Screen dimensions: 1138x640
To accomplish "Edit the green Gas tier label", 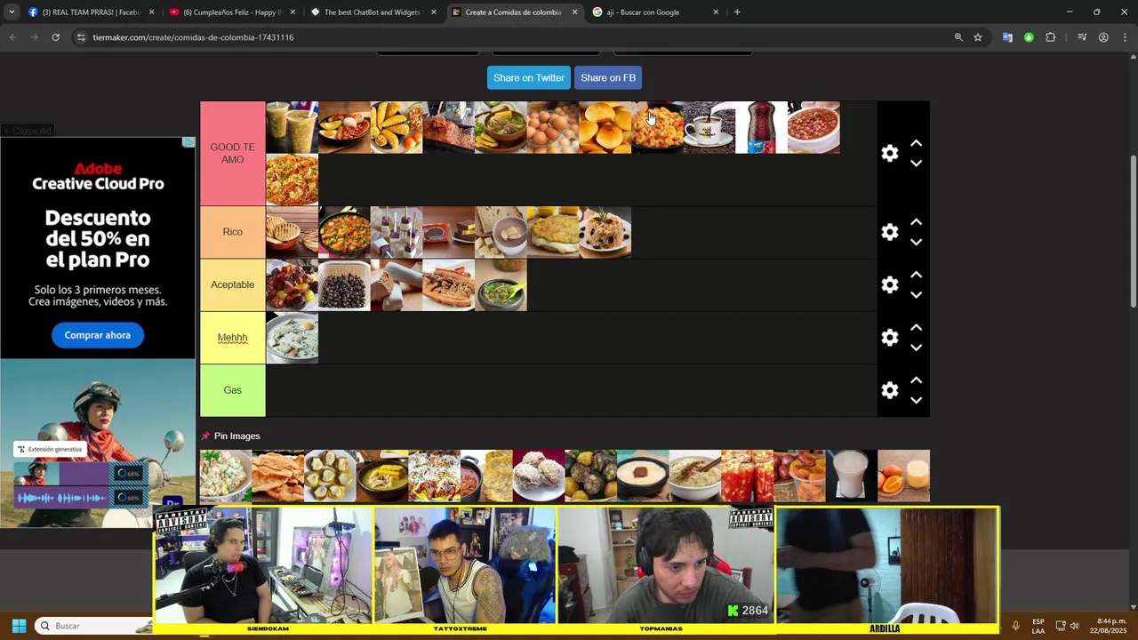I will click(232, 390).
